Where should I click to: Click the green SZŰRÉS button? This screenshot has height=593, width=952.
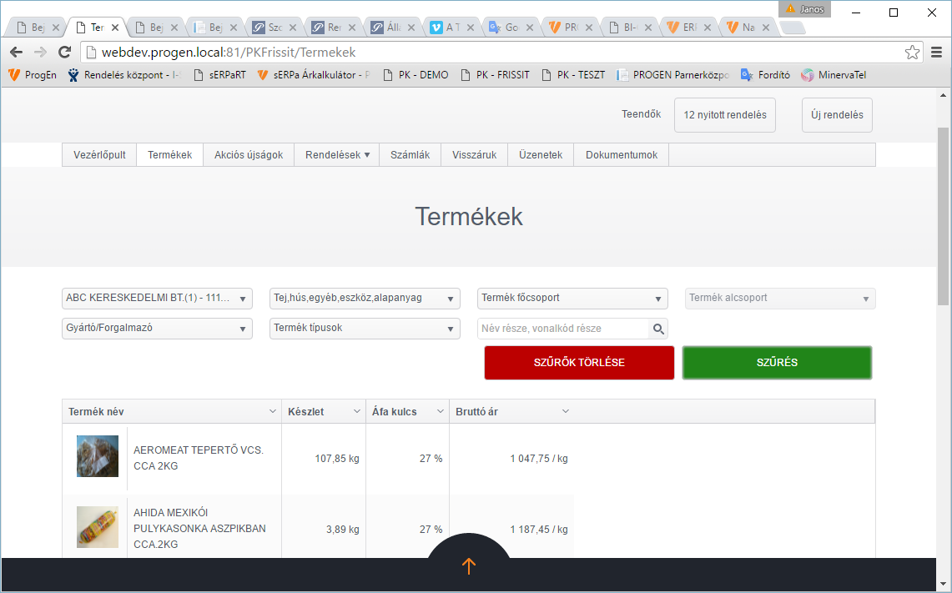[x=777, y=362]
